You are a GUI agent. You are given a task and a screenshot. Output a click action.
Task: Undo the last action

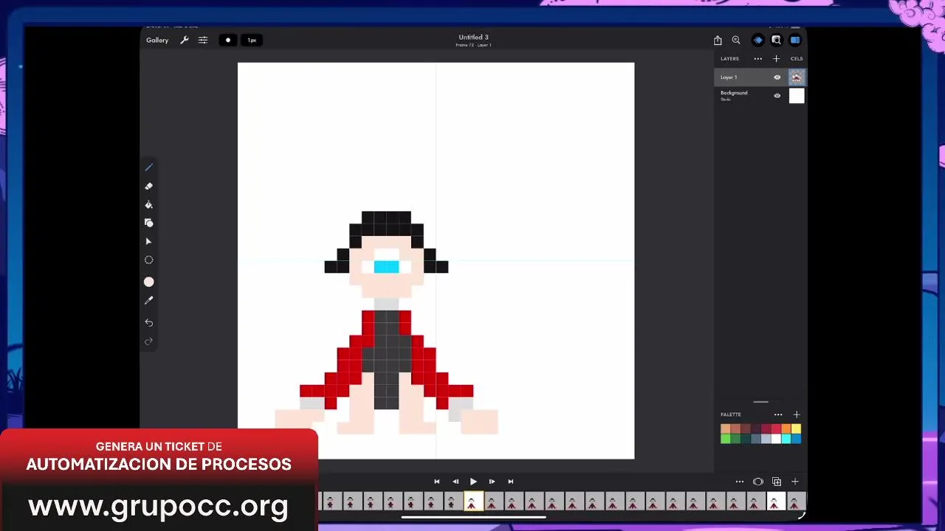click(x=148, y=322)
